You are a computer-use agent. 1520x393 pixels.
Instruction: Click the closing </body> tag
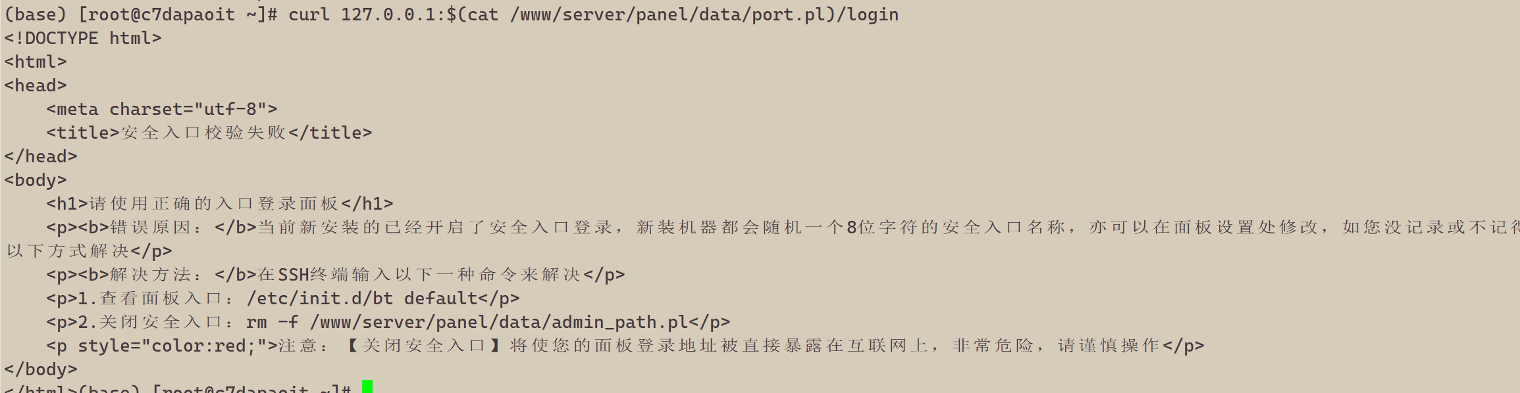(41, 369)
